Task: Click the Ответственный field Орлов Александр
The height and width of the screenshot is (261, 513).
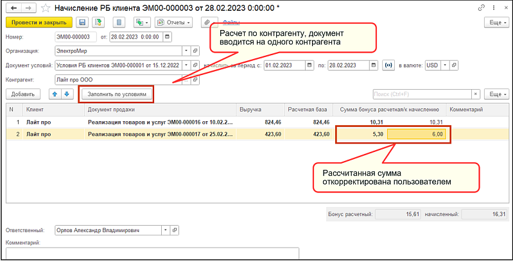Action: click(109, 230)
